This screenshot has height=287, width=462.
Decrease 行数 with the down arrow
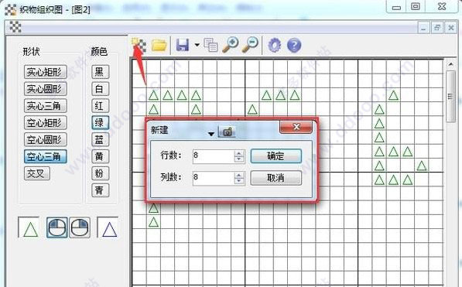pyautogui.click(x=239, y=159)
